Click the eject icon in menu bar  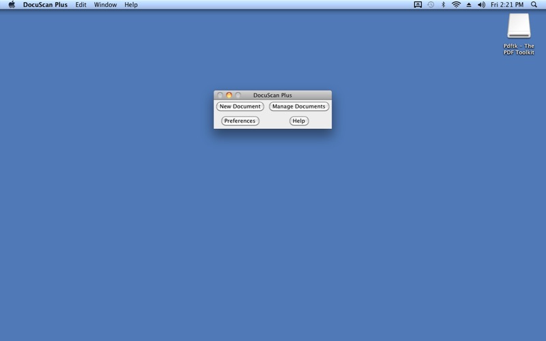(x=469, y=5)
